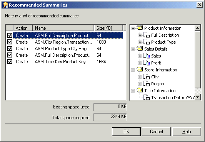This screenshot has height=142, width=205.
Task: Select the ASM.City.Region.Transaction row name
Action: coord(63,42)
